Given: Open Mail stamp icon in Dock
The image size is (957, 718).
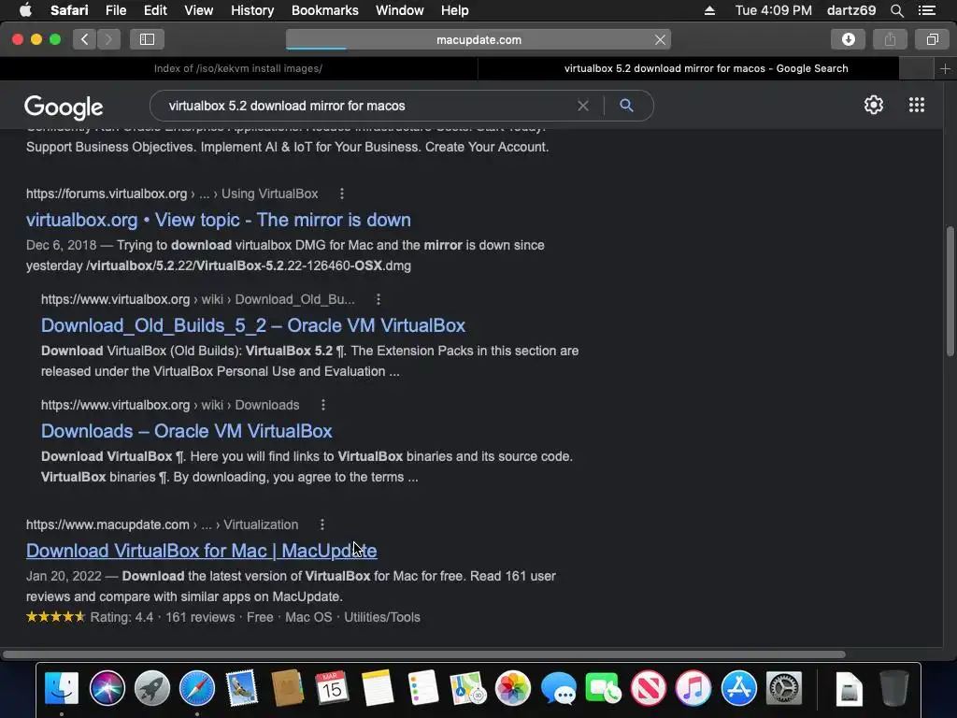Looking at the screenshot, I should point(242,688).
